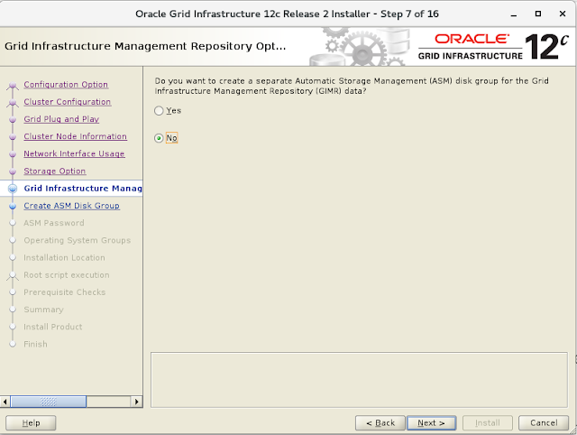Select the Yes radio button

coord(159,110)
